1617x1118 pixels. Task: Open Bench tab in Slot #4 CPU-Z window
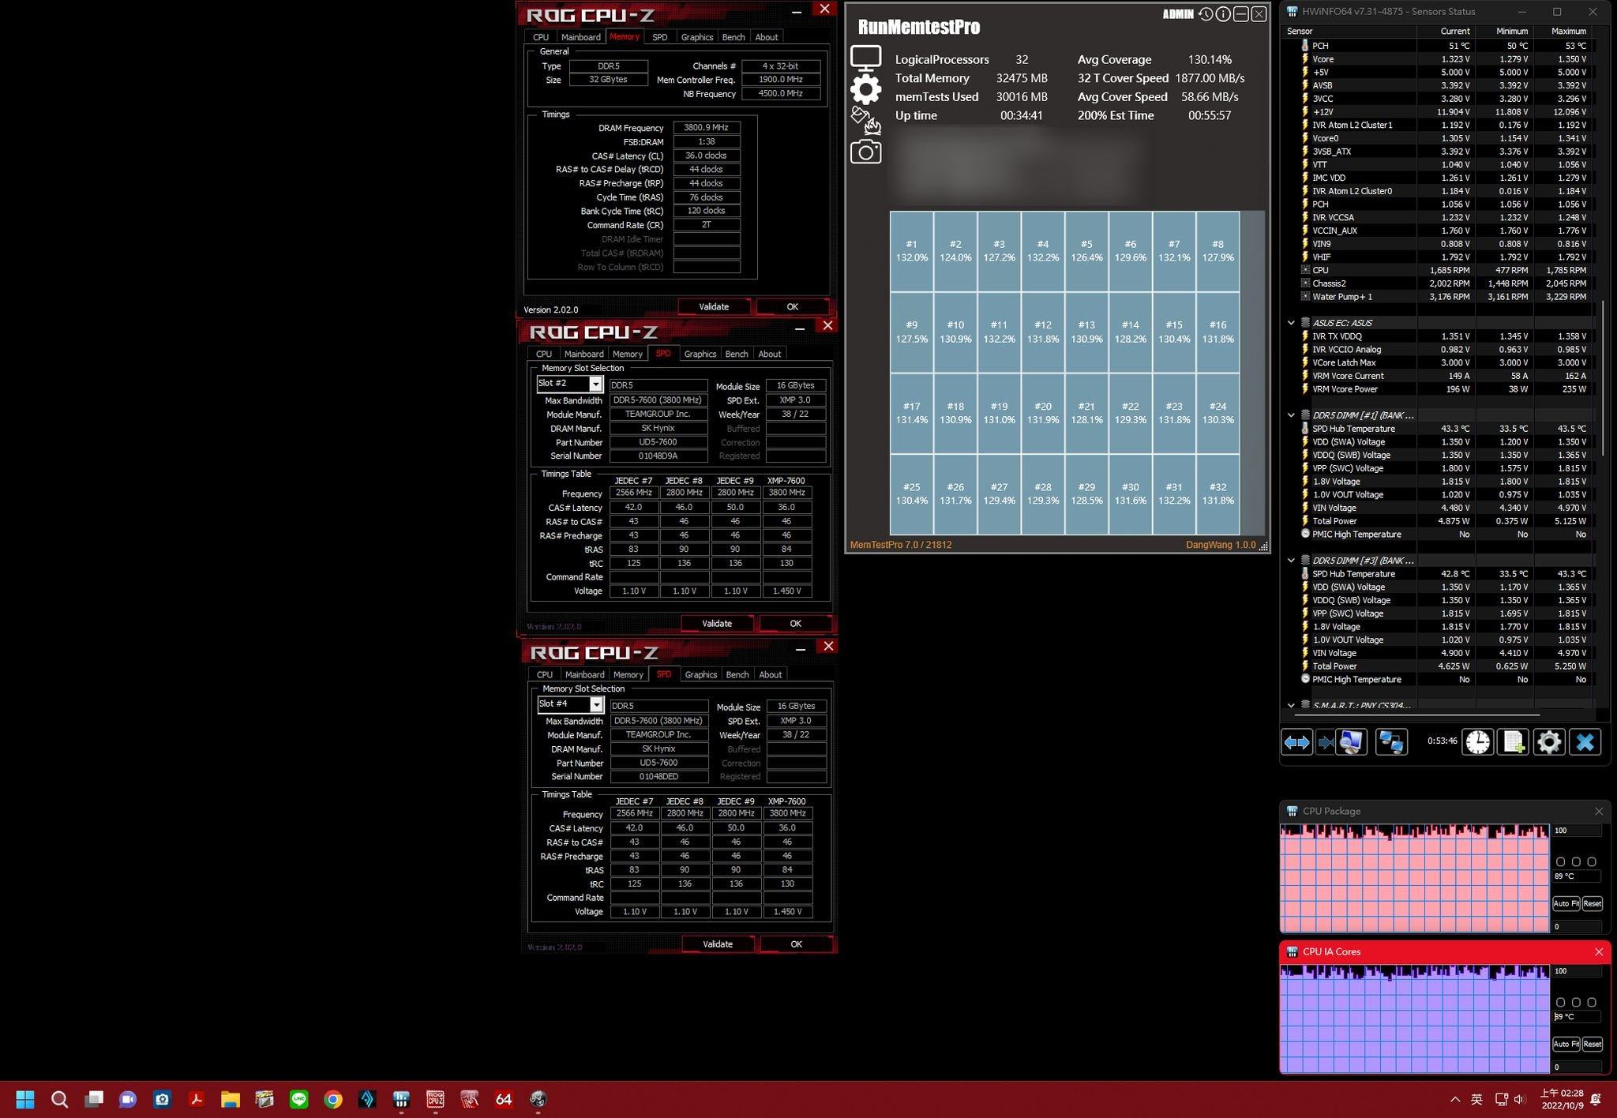point(737,674)
